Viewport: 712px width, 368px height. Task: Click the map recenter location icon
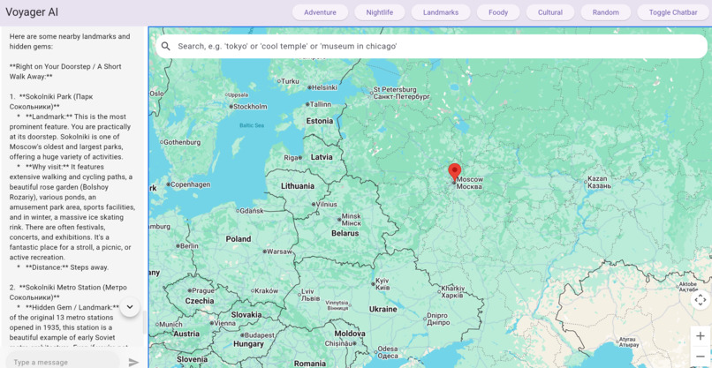[x=701, y=300]
